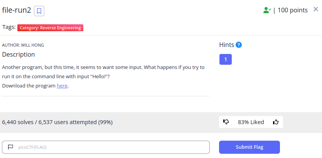Click the thumbs up like icon
322x158 pixels.
276,122
